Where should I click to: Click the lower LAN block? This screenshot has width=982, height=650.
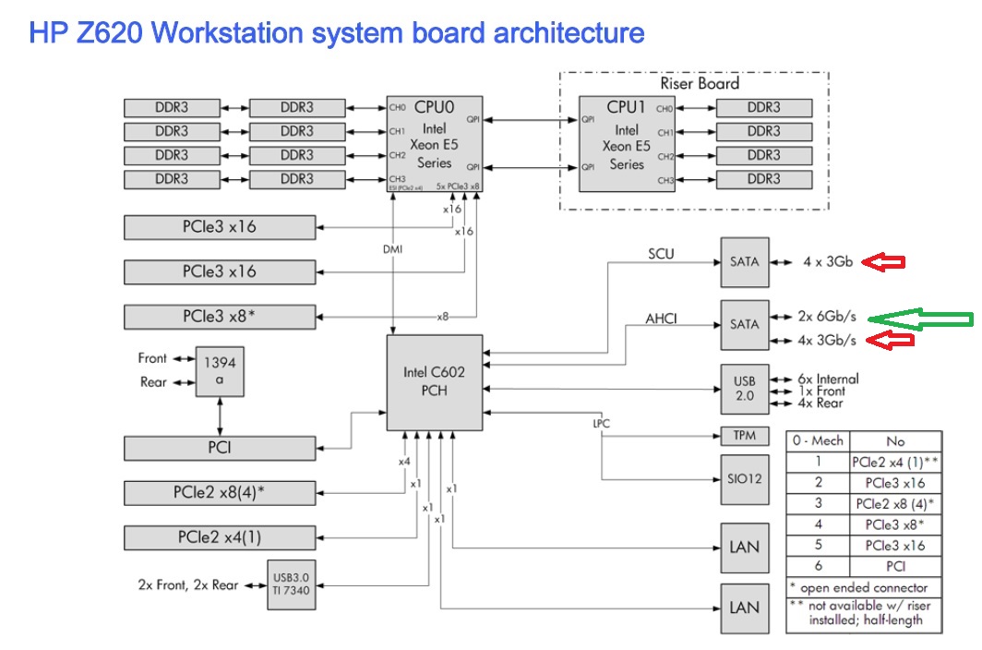[x=745, y=608]
